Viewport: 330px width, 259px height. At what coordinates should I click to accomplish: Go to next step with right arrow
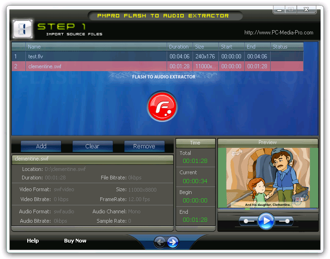coord(173,242)
